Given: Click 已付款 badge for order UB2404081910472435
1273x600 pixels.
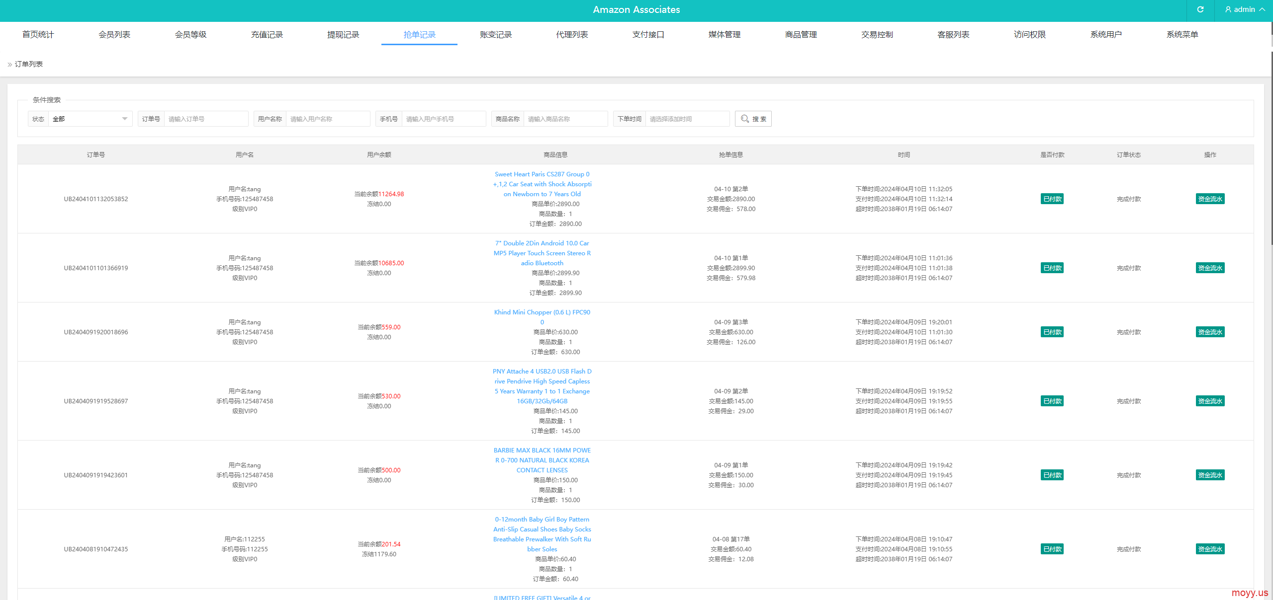Looking at the screenshot, I should (1052, 549).
